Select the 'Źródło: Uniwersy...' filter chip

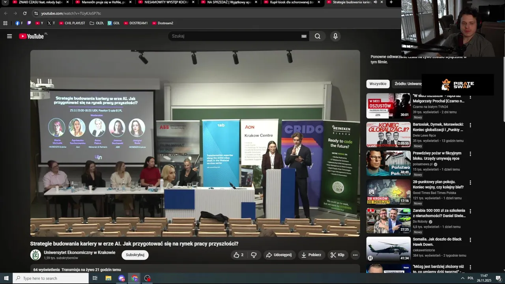(x=408, y=84)
